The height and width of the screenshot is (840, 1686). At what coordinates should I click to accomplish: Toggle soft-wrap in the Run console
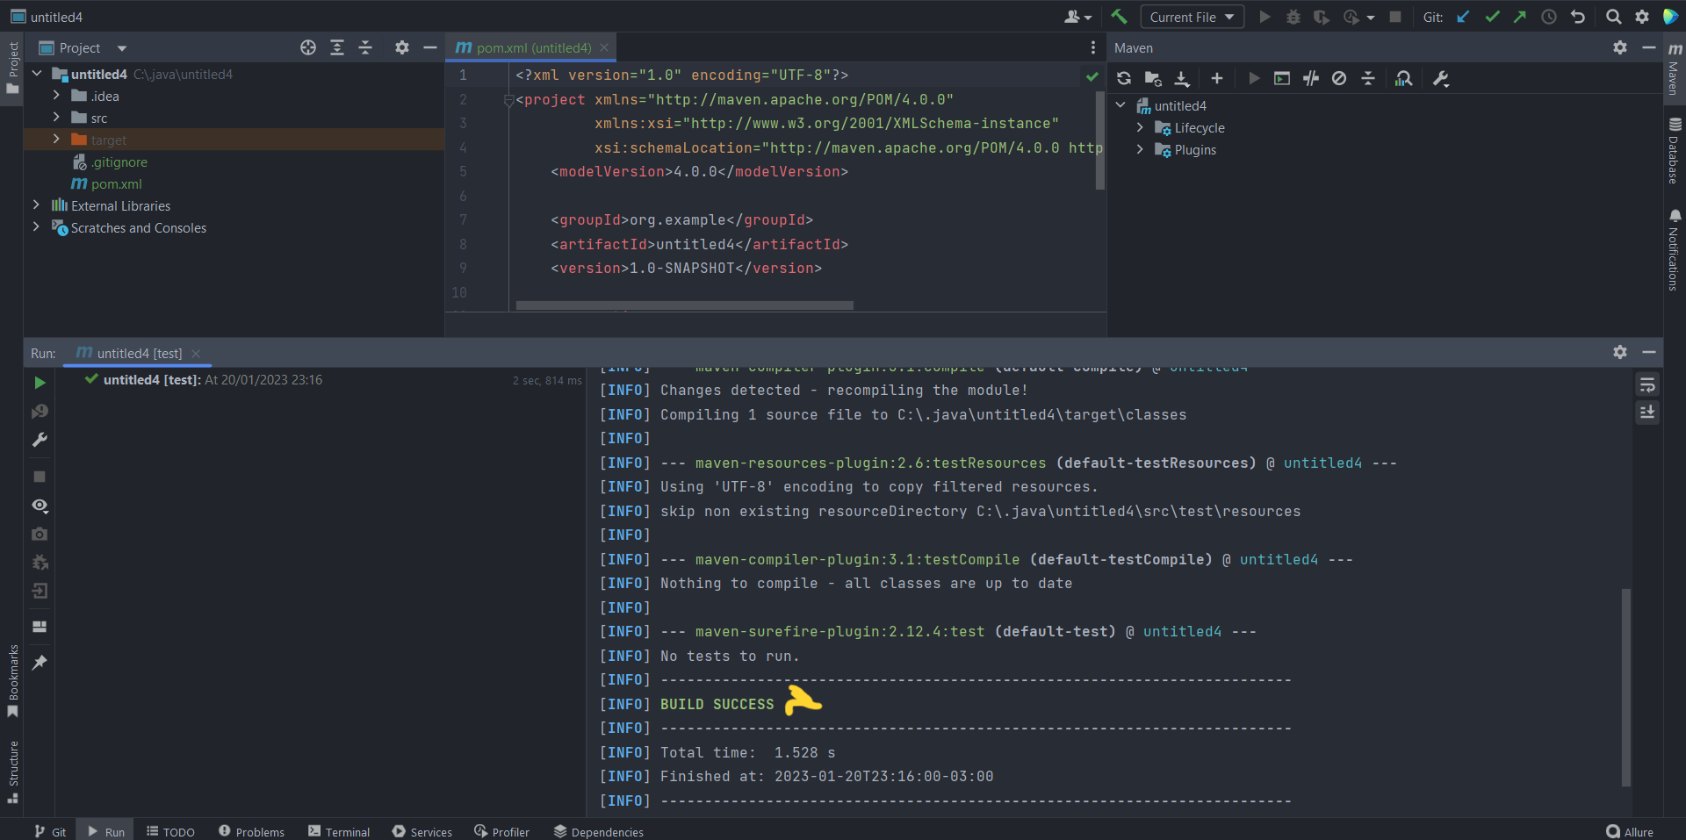click(x=1648, y=384)
